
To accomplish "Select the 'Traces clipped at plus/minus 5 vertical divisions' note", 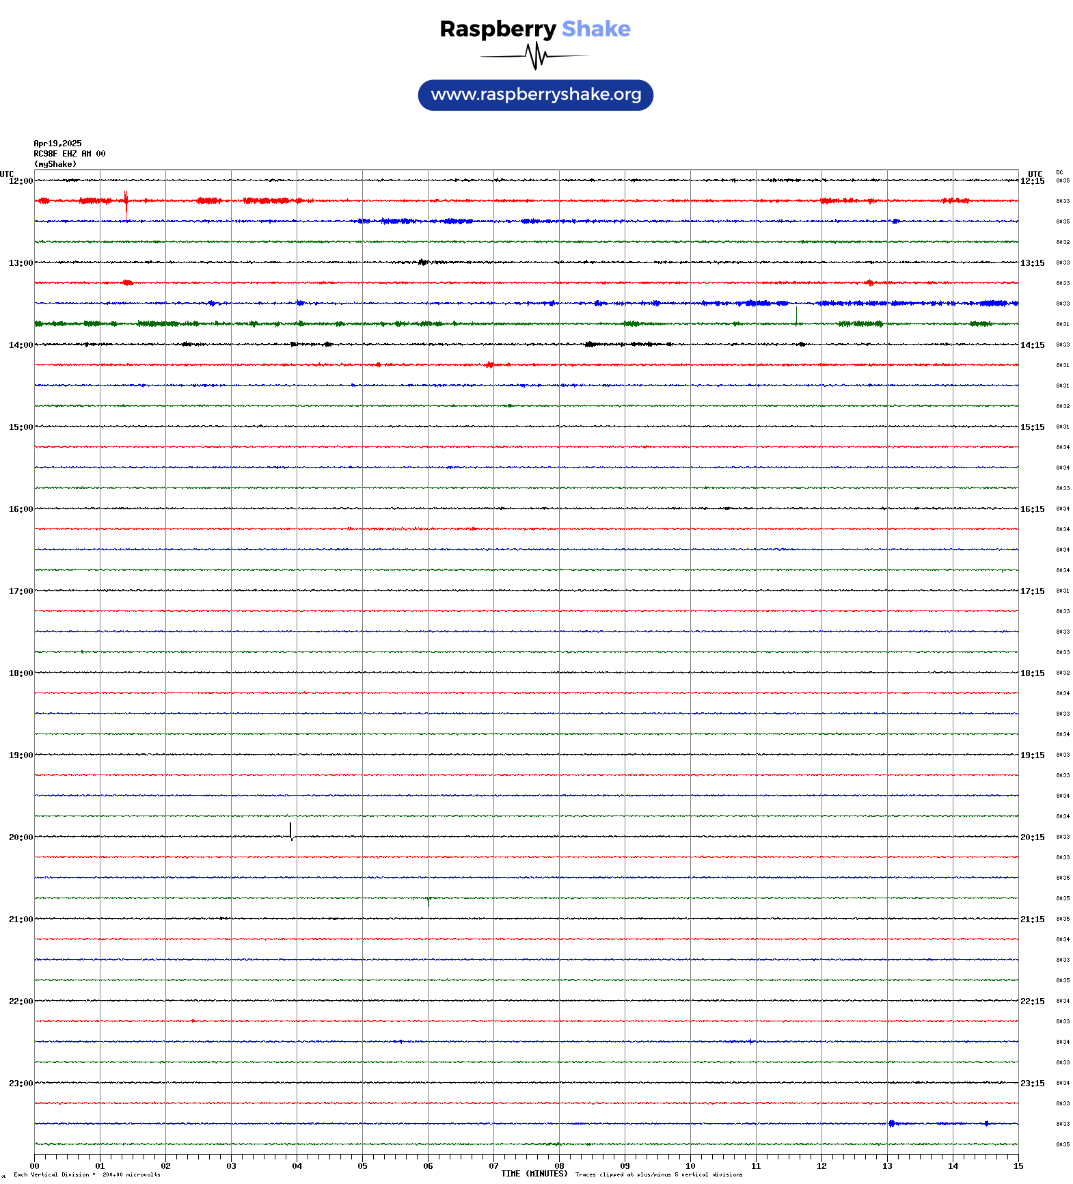I will pos(659,1175).
